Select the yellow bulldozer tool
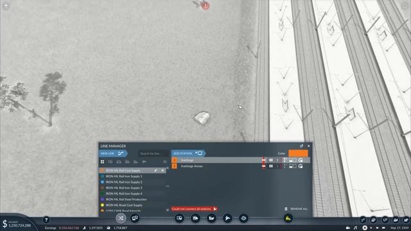 (x=288, y=218)
